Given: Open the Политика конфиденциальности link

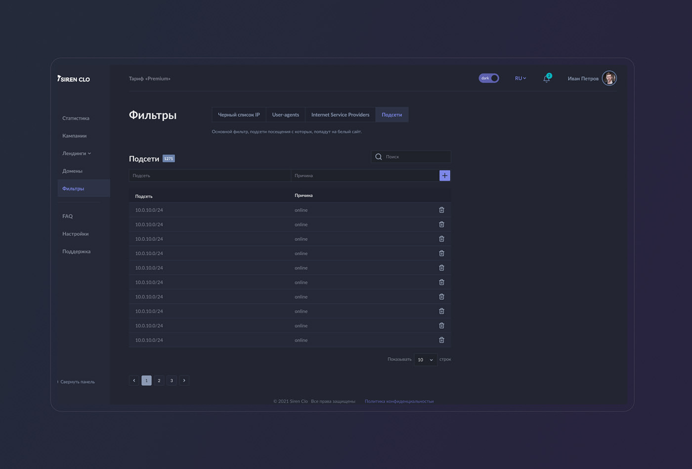Looking at the screenshot, I should [399, 401].
